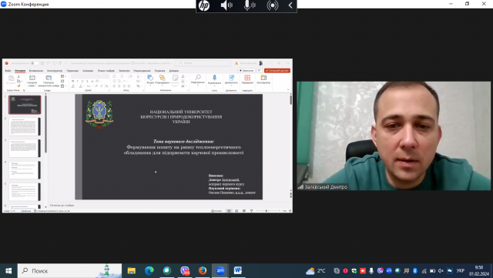
Task: Open Mozilla Firefox from the taskbar
Action: 203,270
